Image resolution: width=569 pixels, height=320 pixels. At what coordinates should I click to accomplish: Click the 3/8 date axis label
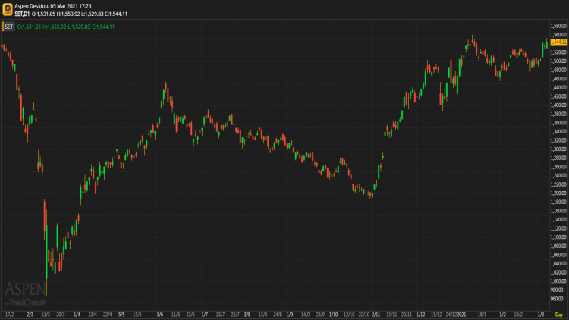247,315
